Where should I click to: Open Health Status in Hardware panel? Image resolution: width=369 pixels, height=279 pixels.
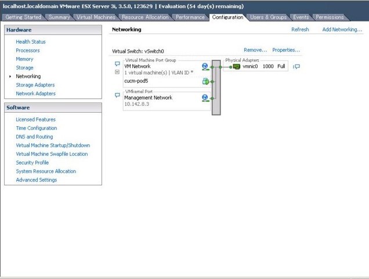pos(31,42)
